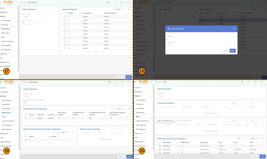Toggle Loop Protection in Edit Loop Detection dialog
The height and width of the screenshot is (159, 267).
pos(170,45)
